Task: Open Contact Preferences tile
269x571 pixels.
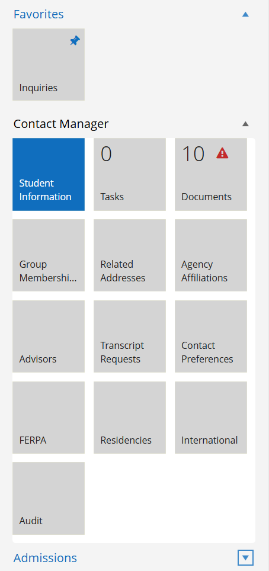Action: pos(211,336)
